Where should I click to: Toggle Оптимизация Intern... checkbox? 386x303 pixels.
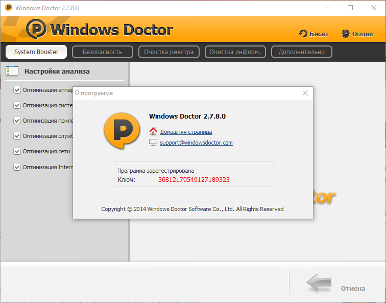point(17,167)
